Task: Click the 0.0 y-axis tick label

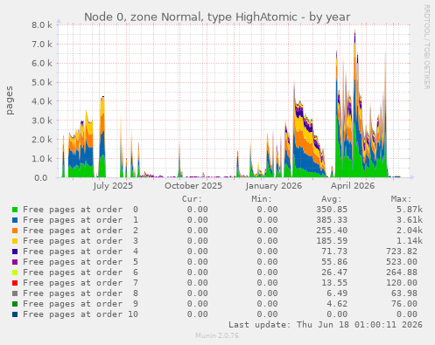Action: point(40,177)
